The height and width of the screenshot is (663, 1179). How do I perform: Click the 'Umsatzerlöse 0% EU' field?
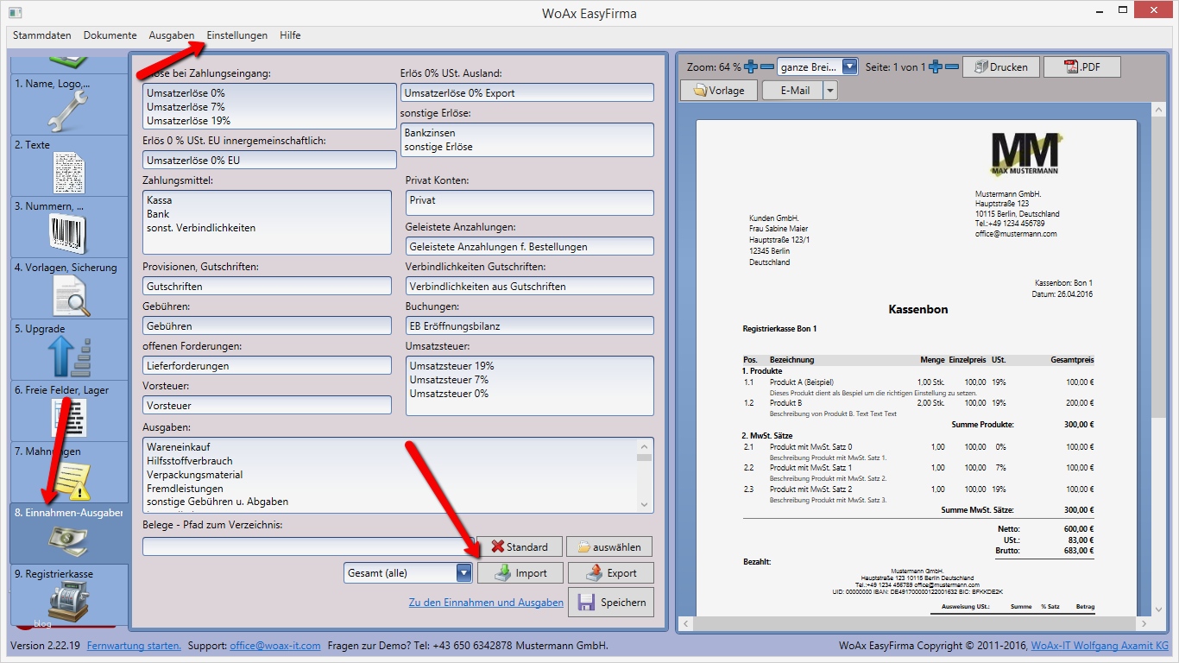(269, 160)
